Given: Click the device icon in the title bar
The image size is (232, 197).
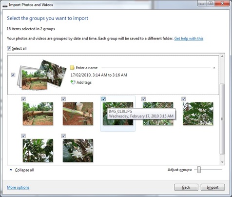Looking at the screenshot, I should coord(5,5).
